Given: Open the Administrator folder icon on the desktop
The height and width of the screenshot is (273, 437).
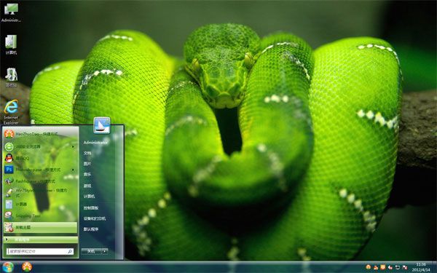Looking at the screenshot, I should coord(11,12).
